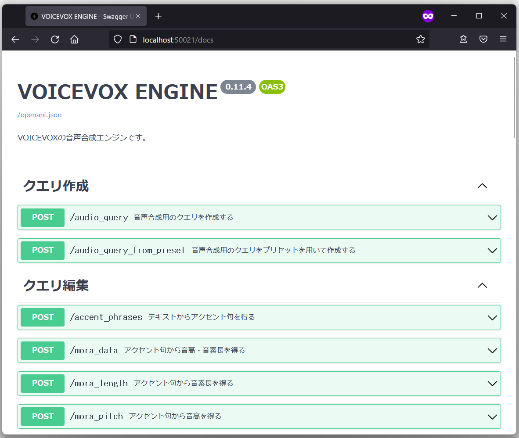Click description アクセント句から音素長を得る

pyautogui.click(x=184, y=383)
